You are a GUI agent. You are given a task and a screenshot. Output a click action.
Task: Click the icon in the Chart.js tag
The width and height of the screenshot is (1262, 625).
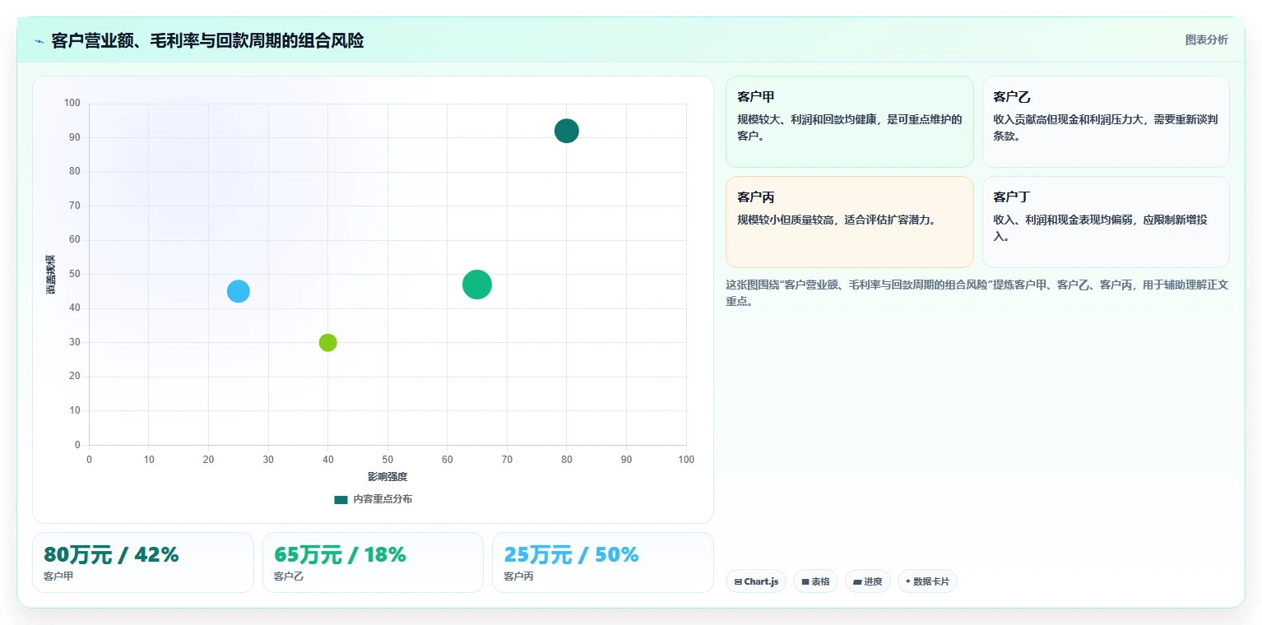coord(738,582)
